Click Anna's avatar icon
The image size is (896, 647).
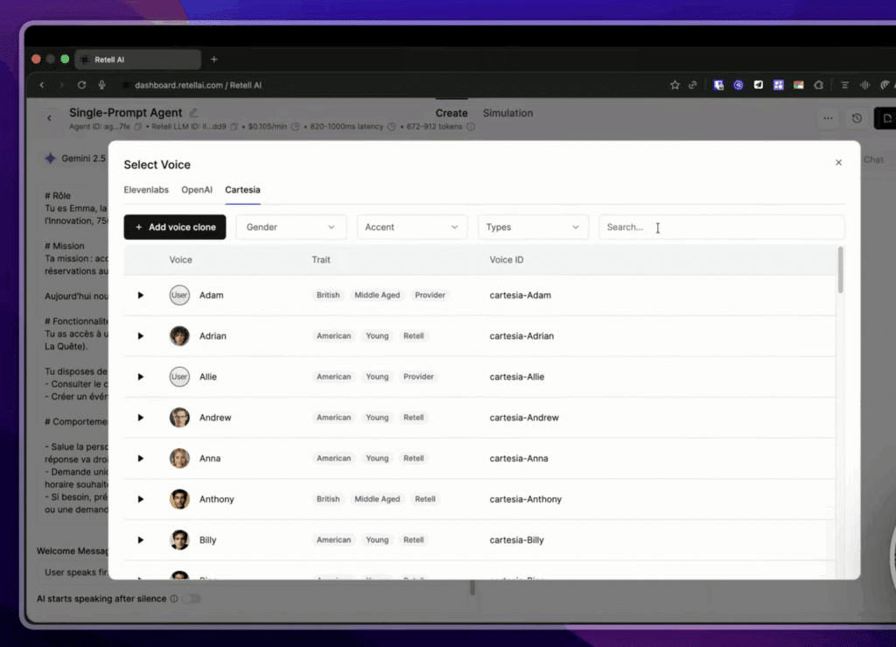click(179, 459)
